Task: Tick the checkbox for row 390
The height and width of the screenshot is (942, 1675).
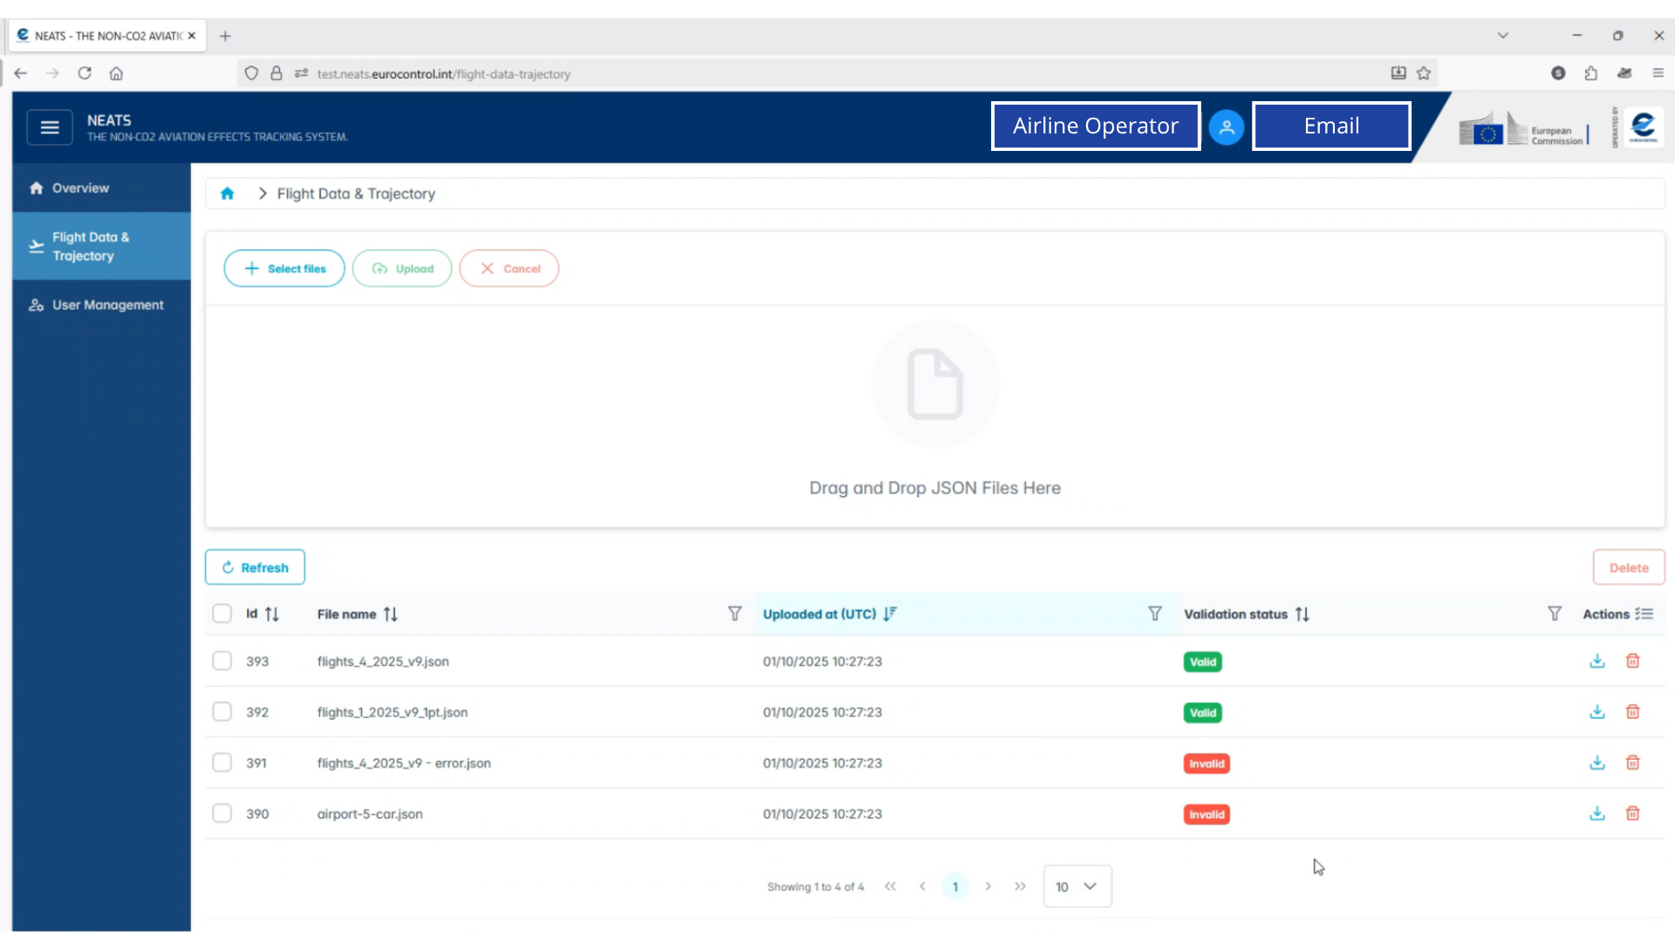Action: tap(222, 814)
